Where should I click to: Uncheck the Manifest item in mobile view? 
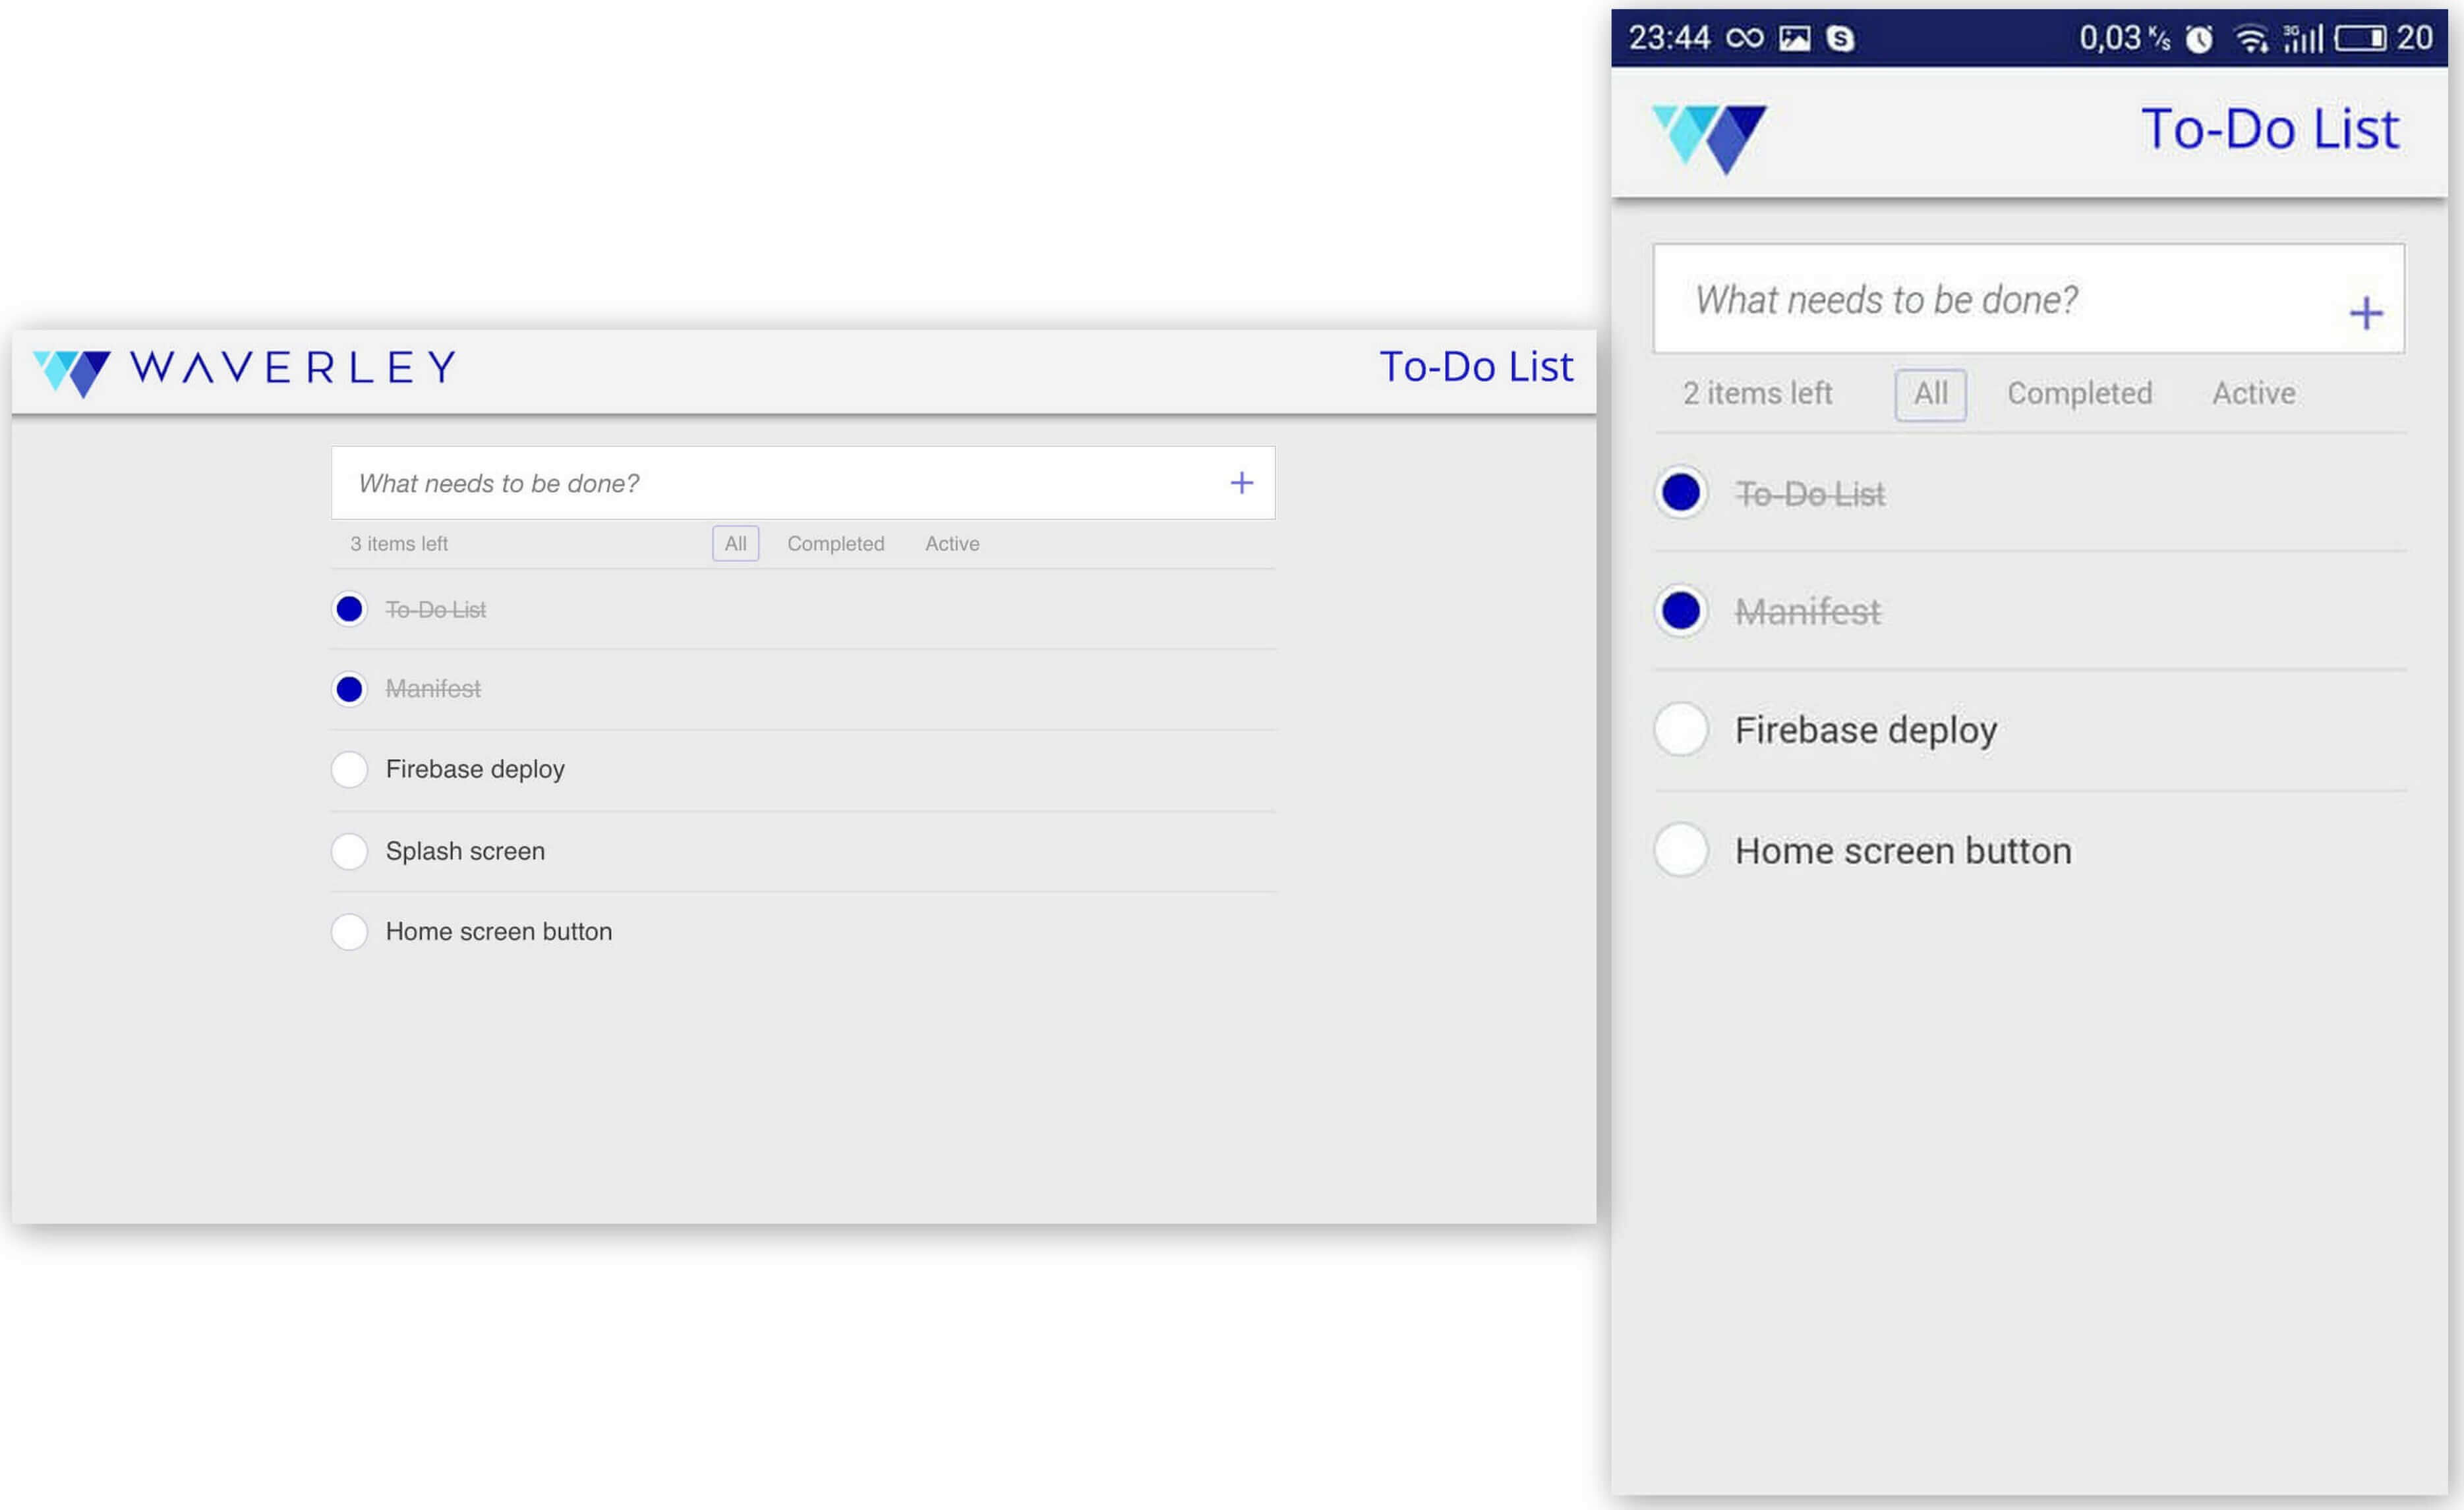(1681, 611)
